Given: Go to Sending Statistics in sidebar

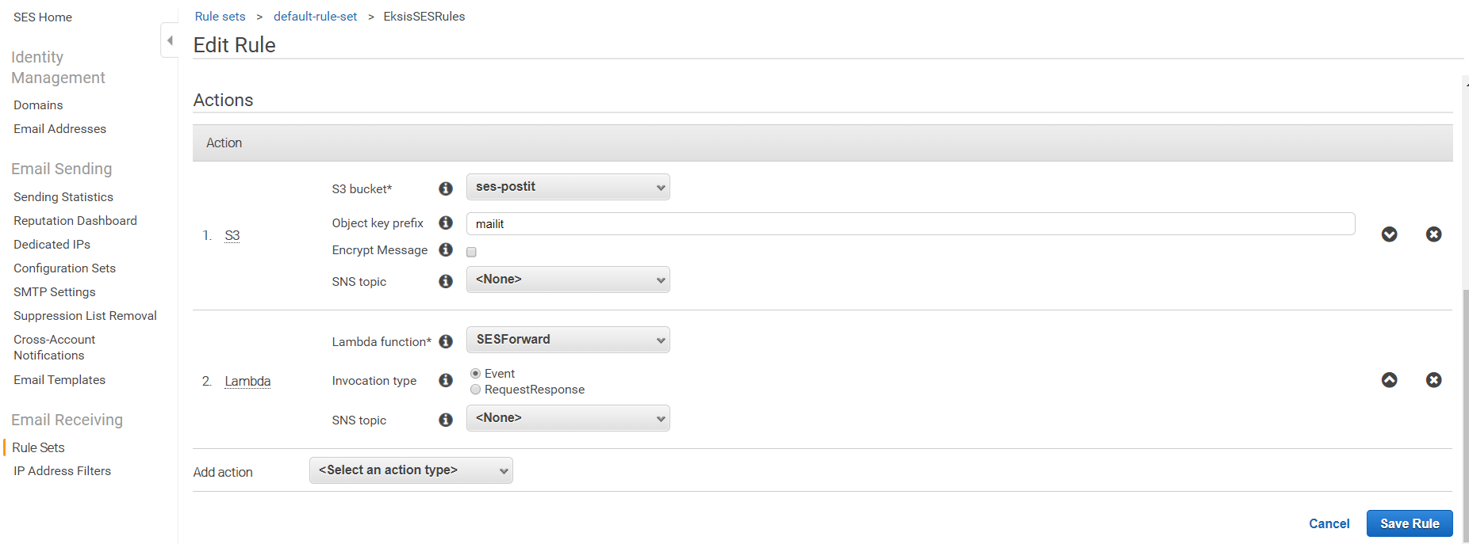Looking at the screenshot, I should (63, 197).
